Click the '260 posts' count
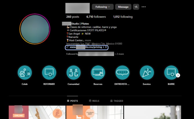The image size is (194, 119). coord(73,17)
